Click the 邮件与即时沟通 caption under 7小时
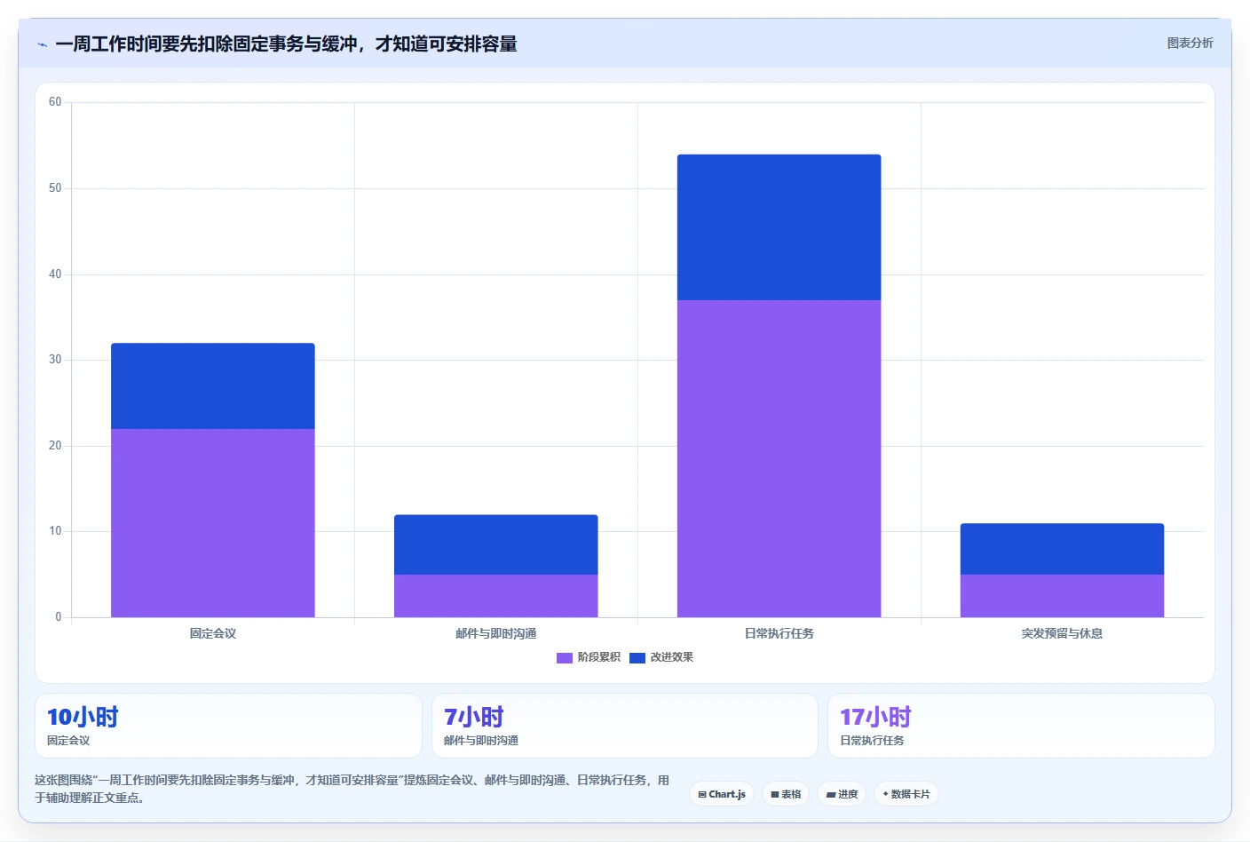The image size is (1250, 842). point(481,741)
